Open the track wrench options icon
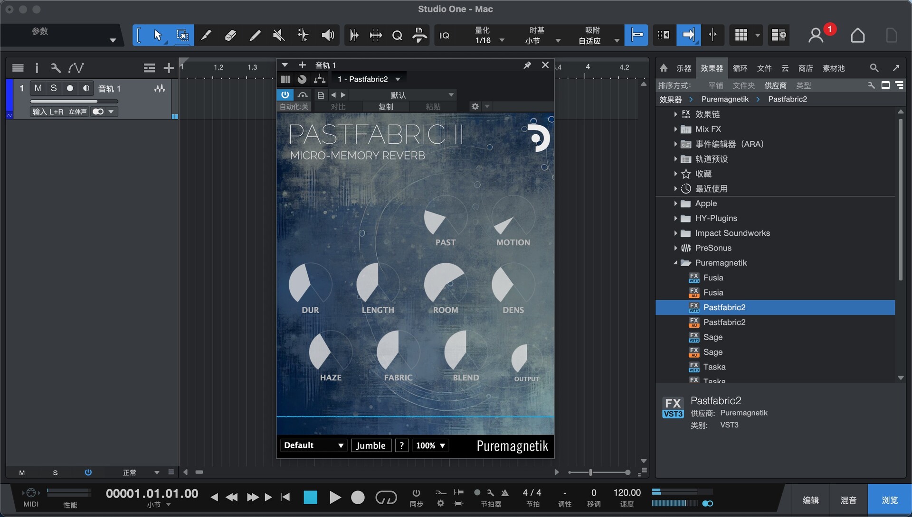Screen dimensions: 912x517 tap(56, 68)
